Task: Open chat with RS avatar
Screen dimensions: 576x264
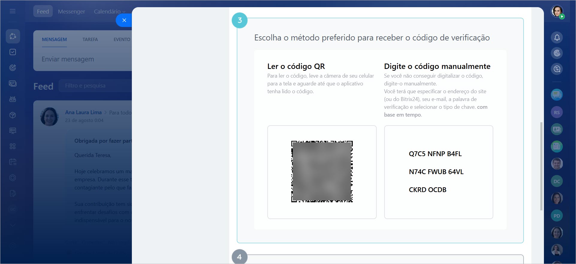Action: pos(557,112)
